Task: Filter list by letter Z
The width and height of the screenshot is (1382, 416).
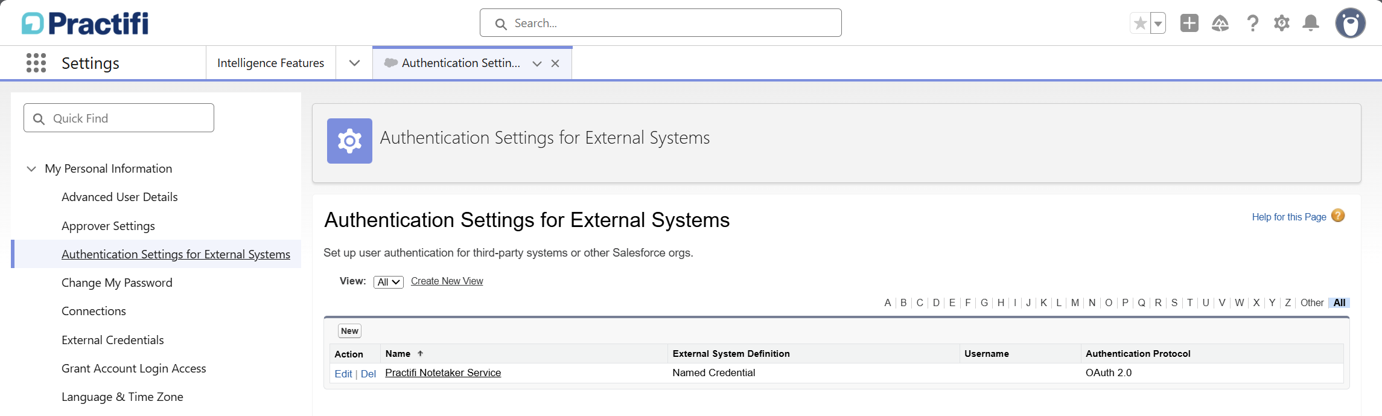Action: point(1288,302)
